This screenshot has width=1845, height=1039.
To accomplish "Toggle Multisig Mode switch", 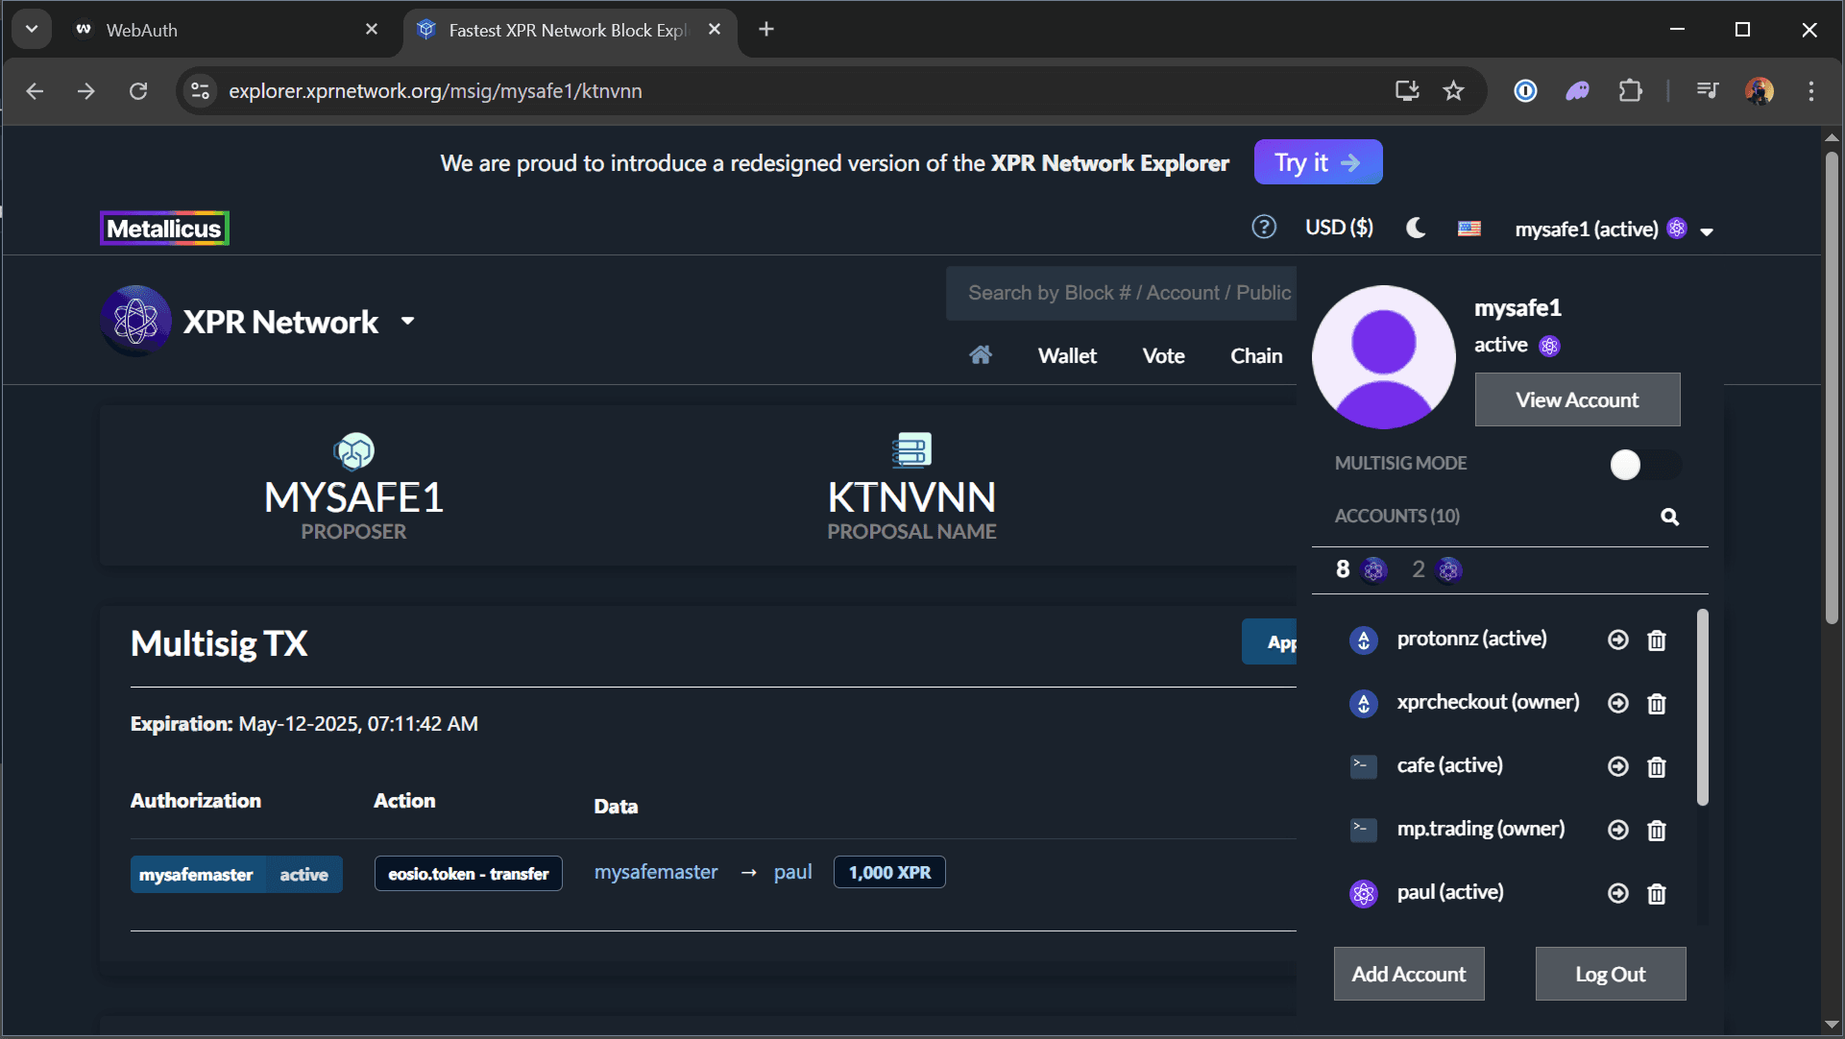I will pyautogui.click(x=1645, y=465).
